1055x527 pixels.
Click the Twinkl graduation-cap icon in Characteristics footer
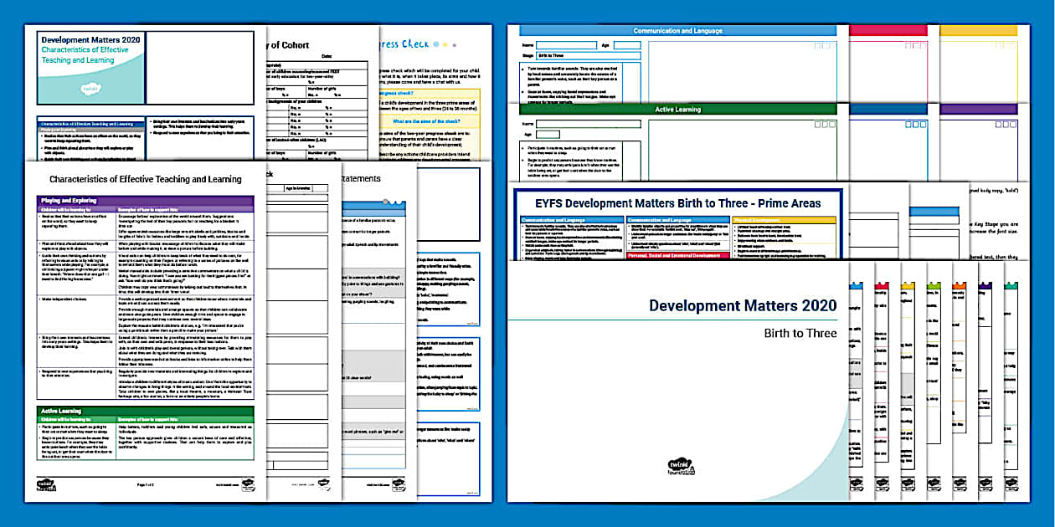tap(248, 484)
